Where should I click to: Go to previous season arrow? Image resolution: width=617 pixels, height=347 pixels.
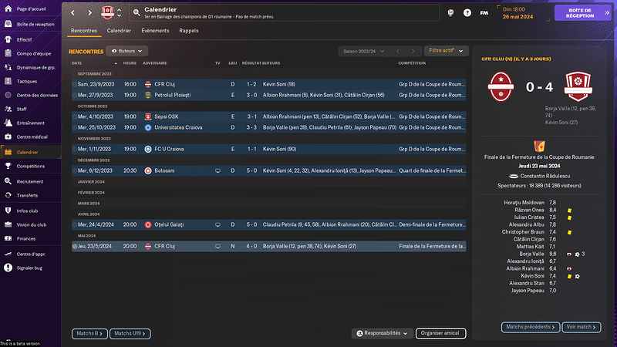pos(397,51)
